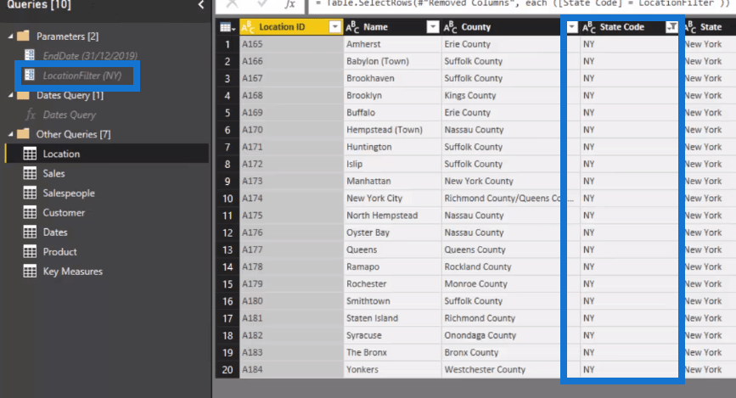The image size is (736, 398).
Task: Select cell A184 in Location ID
Action: coord(291,369)
